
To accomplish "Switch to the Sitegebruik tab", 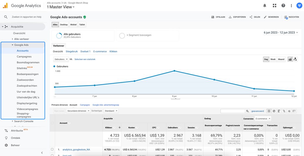I will point(72,52).
